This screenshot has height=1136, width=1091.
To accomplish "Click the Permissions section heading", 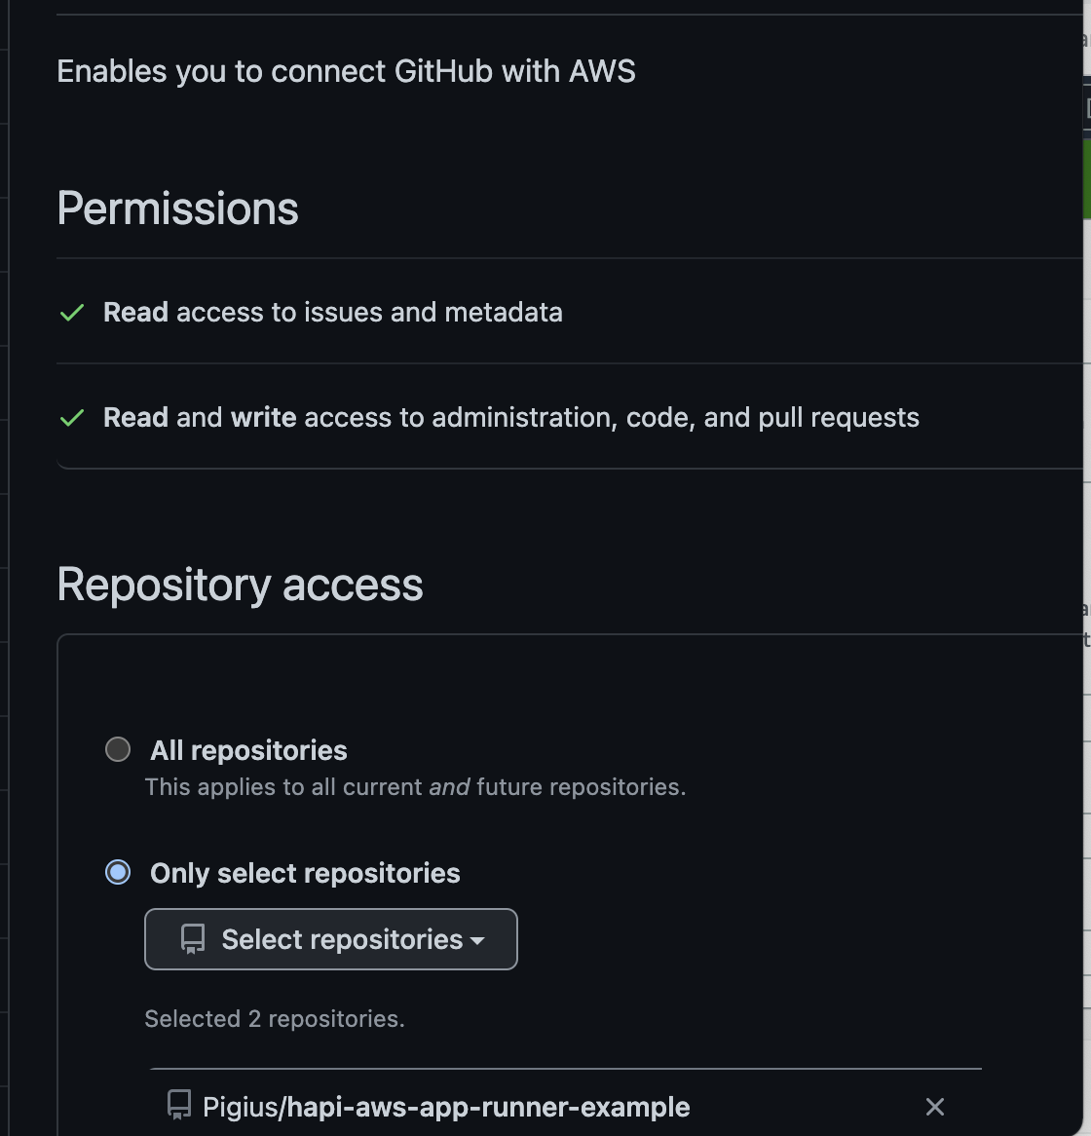I will (177, 208).
